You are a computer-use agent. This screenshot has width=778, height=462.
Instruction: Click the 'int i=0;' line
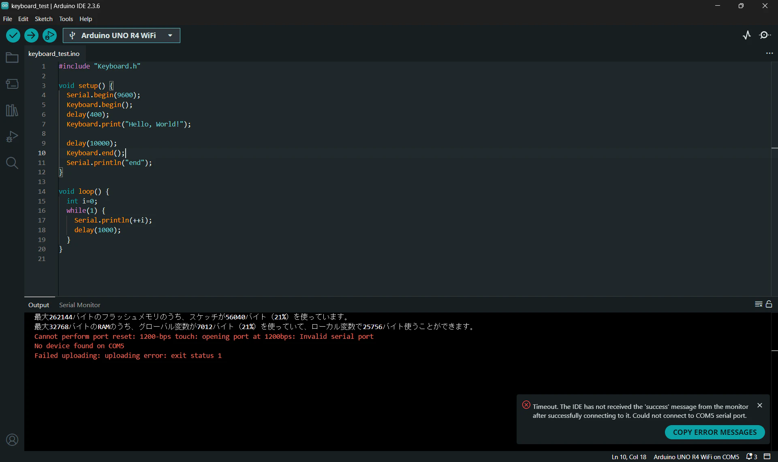coord(82,201)
